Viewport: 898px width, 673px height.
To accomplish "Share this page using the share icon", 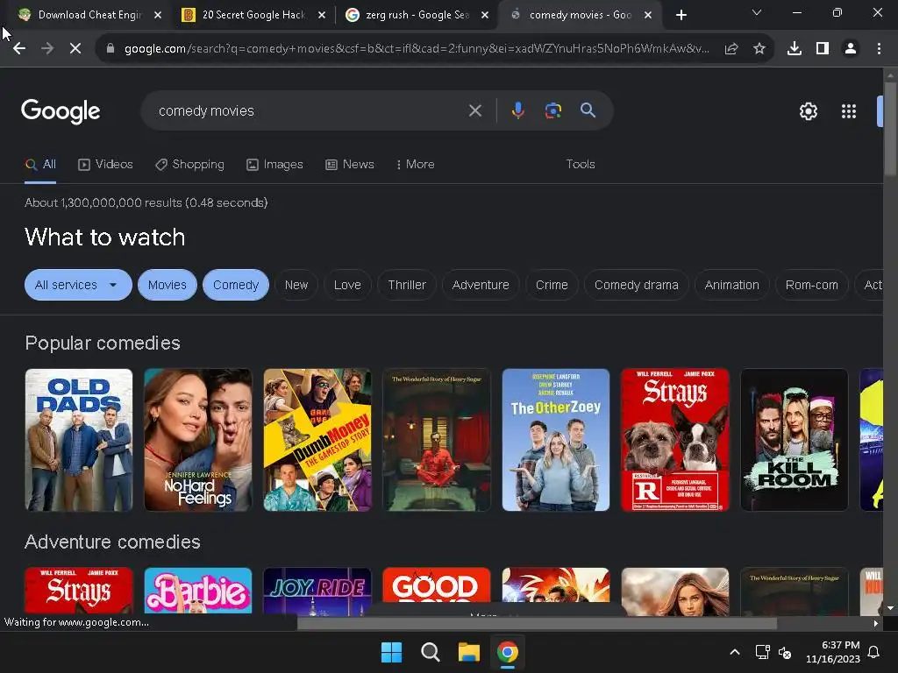I will pos(731,49).
